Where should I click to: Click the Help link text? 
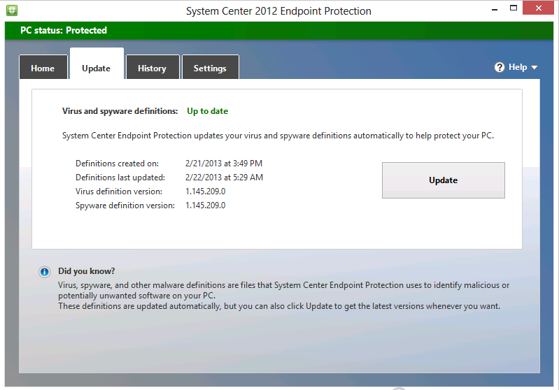pos(518,67)
